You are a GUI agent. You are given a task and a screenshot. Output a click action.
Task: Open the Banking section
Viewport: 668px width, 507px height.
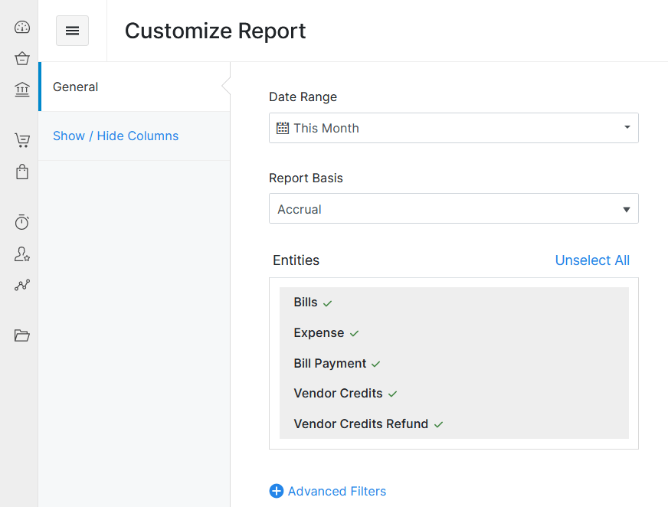pos(21,89)
